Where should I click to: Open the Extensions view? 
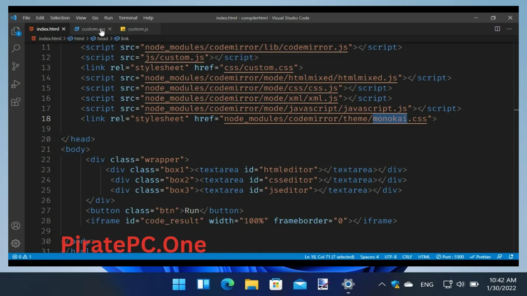16,102
